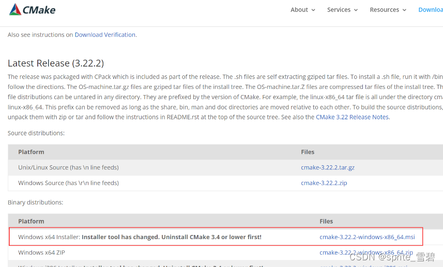Open CMake 3.22 Release Notes link
443x267 pixels.
click(x=353, y=117)
